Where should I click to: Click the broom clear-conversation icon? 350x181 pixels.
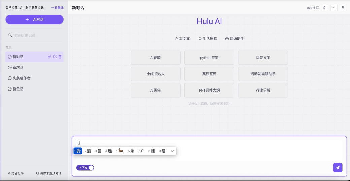325,8
